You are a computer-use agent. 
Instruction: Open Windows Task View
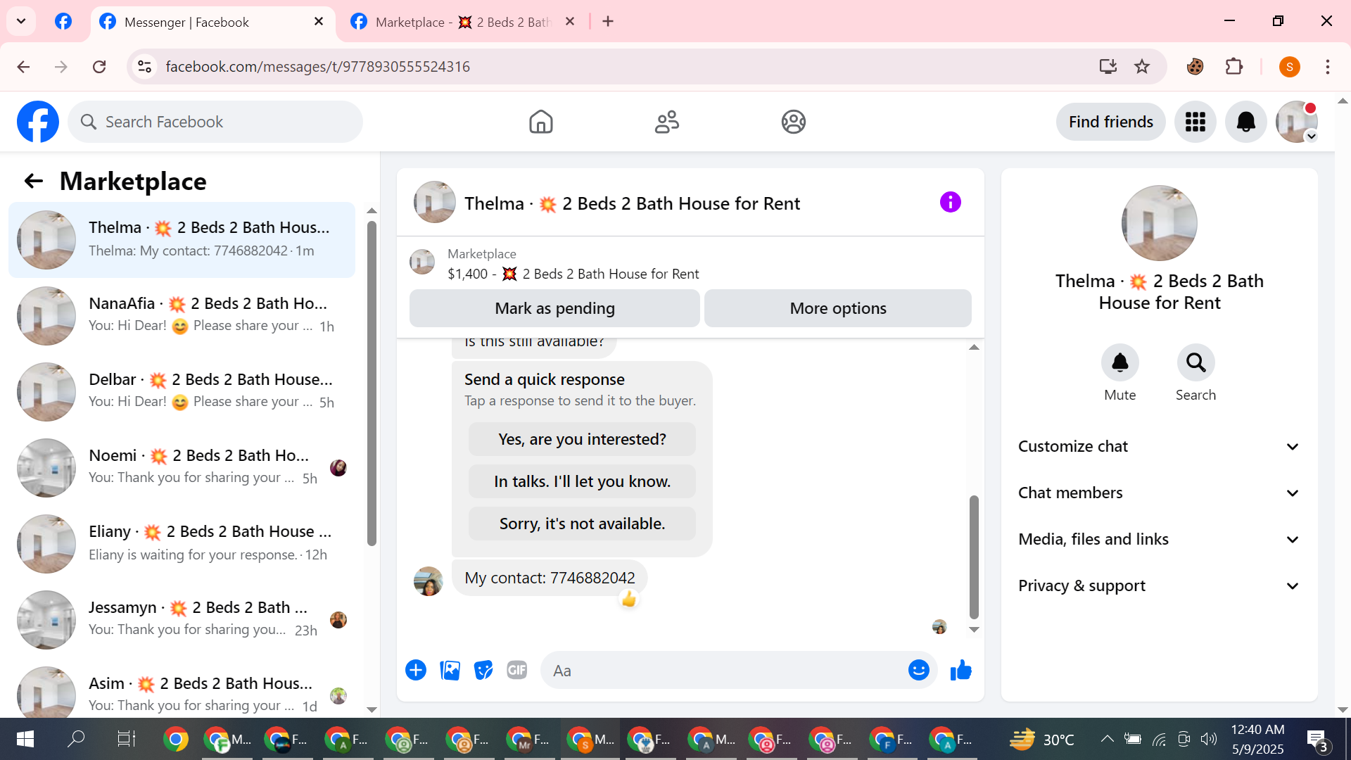point(126,739)
